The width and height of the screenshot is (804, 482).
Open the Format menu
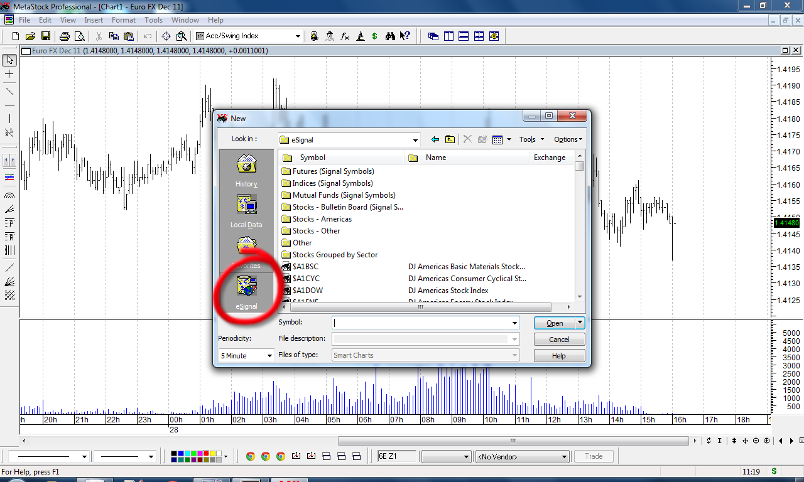tap(124, 20)
